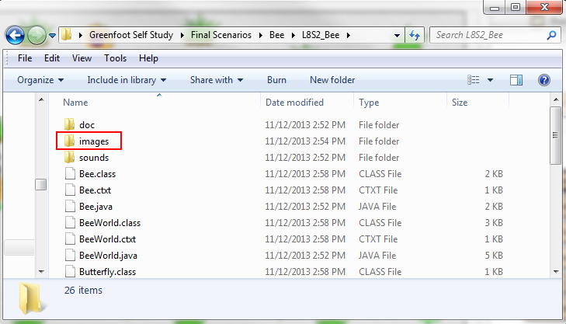Open the View options dropdown arrow
Image resolution: width=566 pixels, height=324 pixels.
(x=489, y=80)
